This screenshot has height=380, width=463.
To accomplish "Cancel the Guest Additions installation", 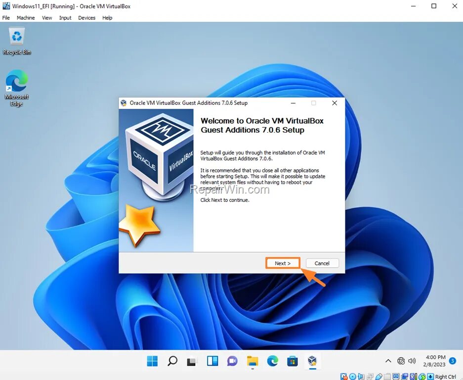I will [322, 263].
